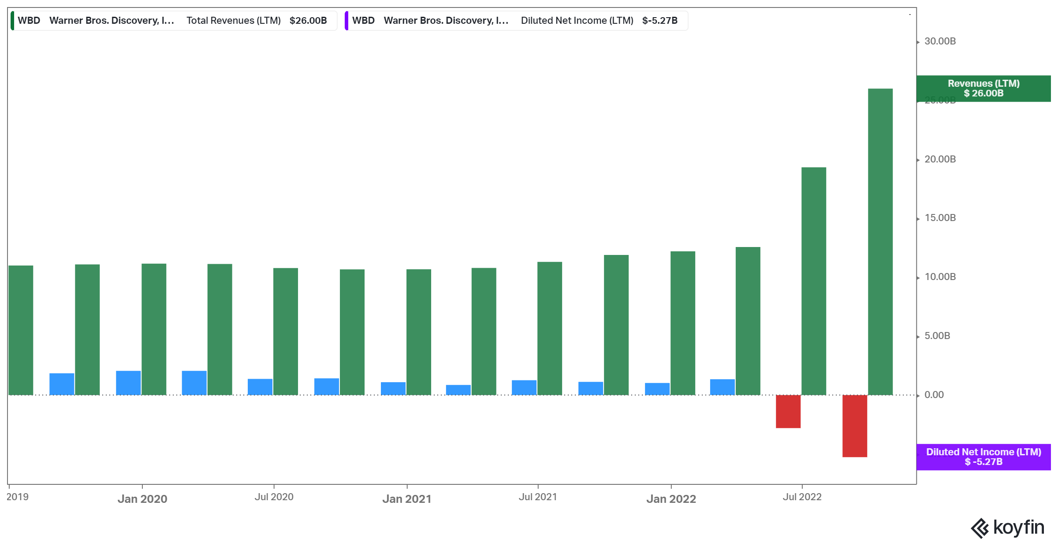Click the koyfin logo icon
The image size is (1058, 546).
click(x=980, y=528)
